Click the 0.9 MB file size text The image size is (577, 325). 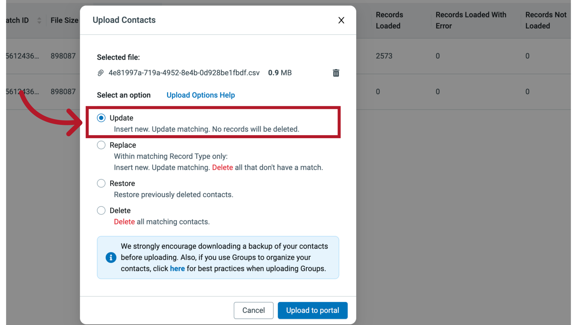[280, 73]
